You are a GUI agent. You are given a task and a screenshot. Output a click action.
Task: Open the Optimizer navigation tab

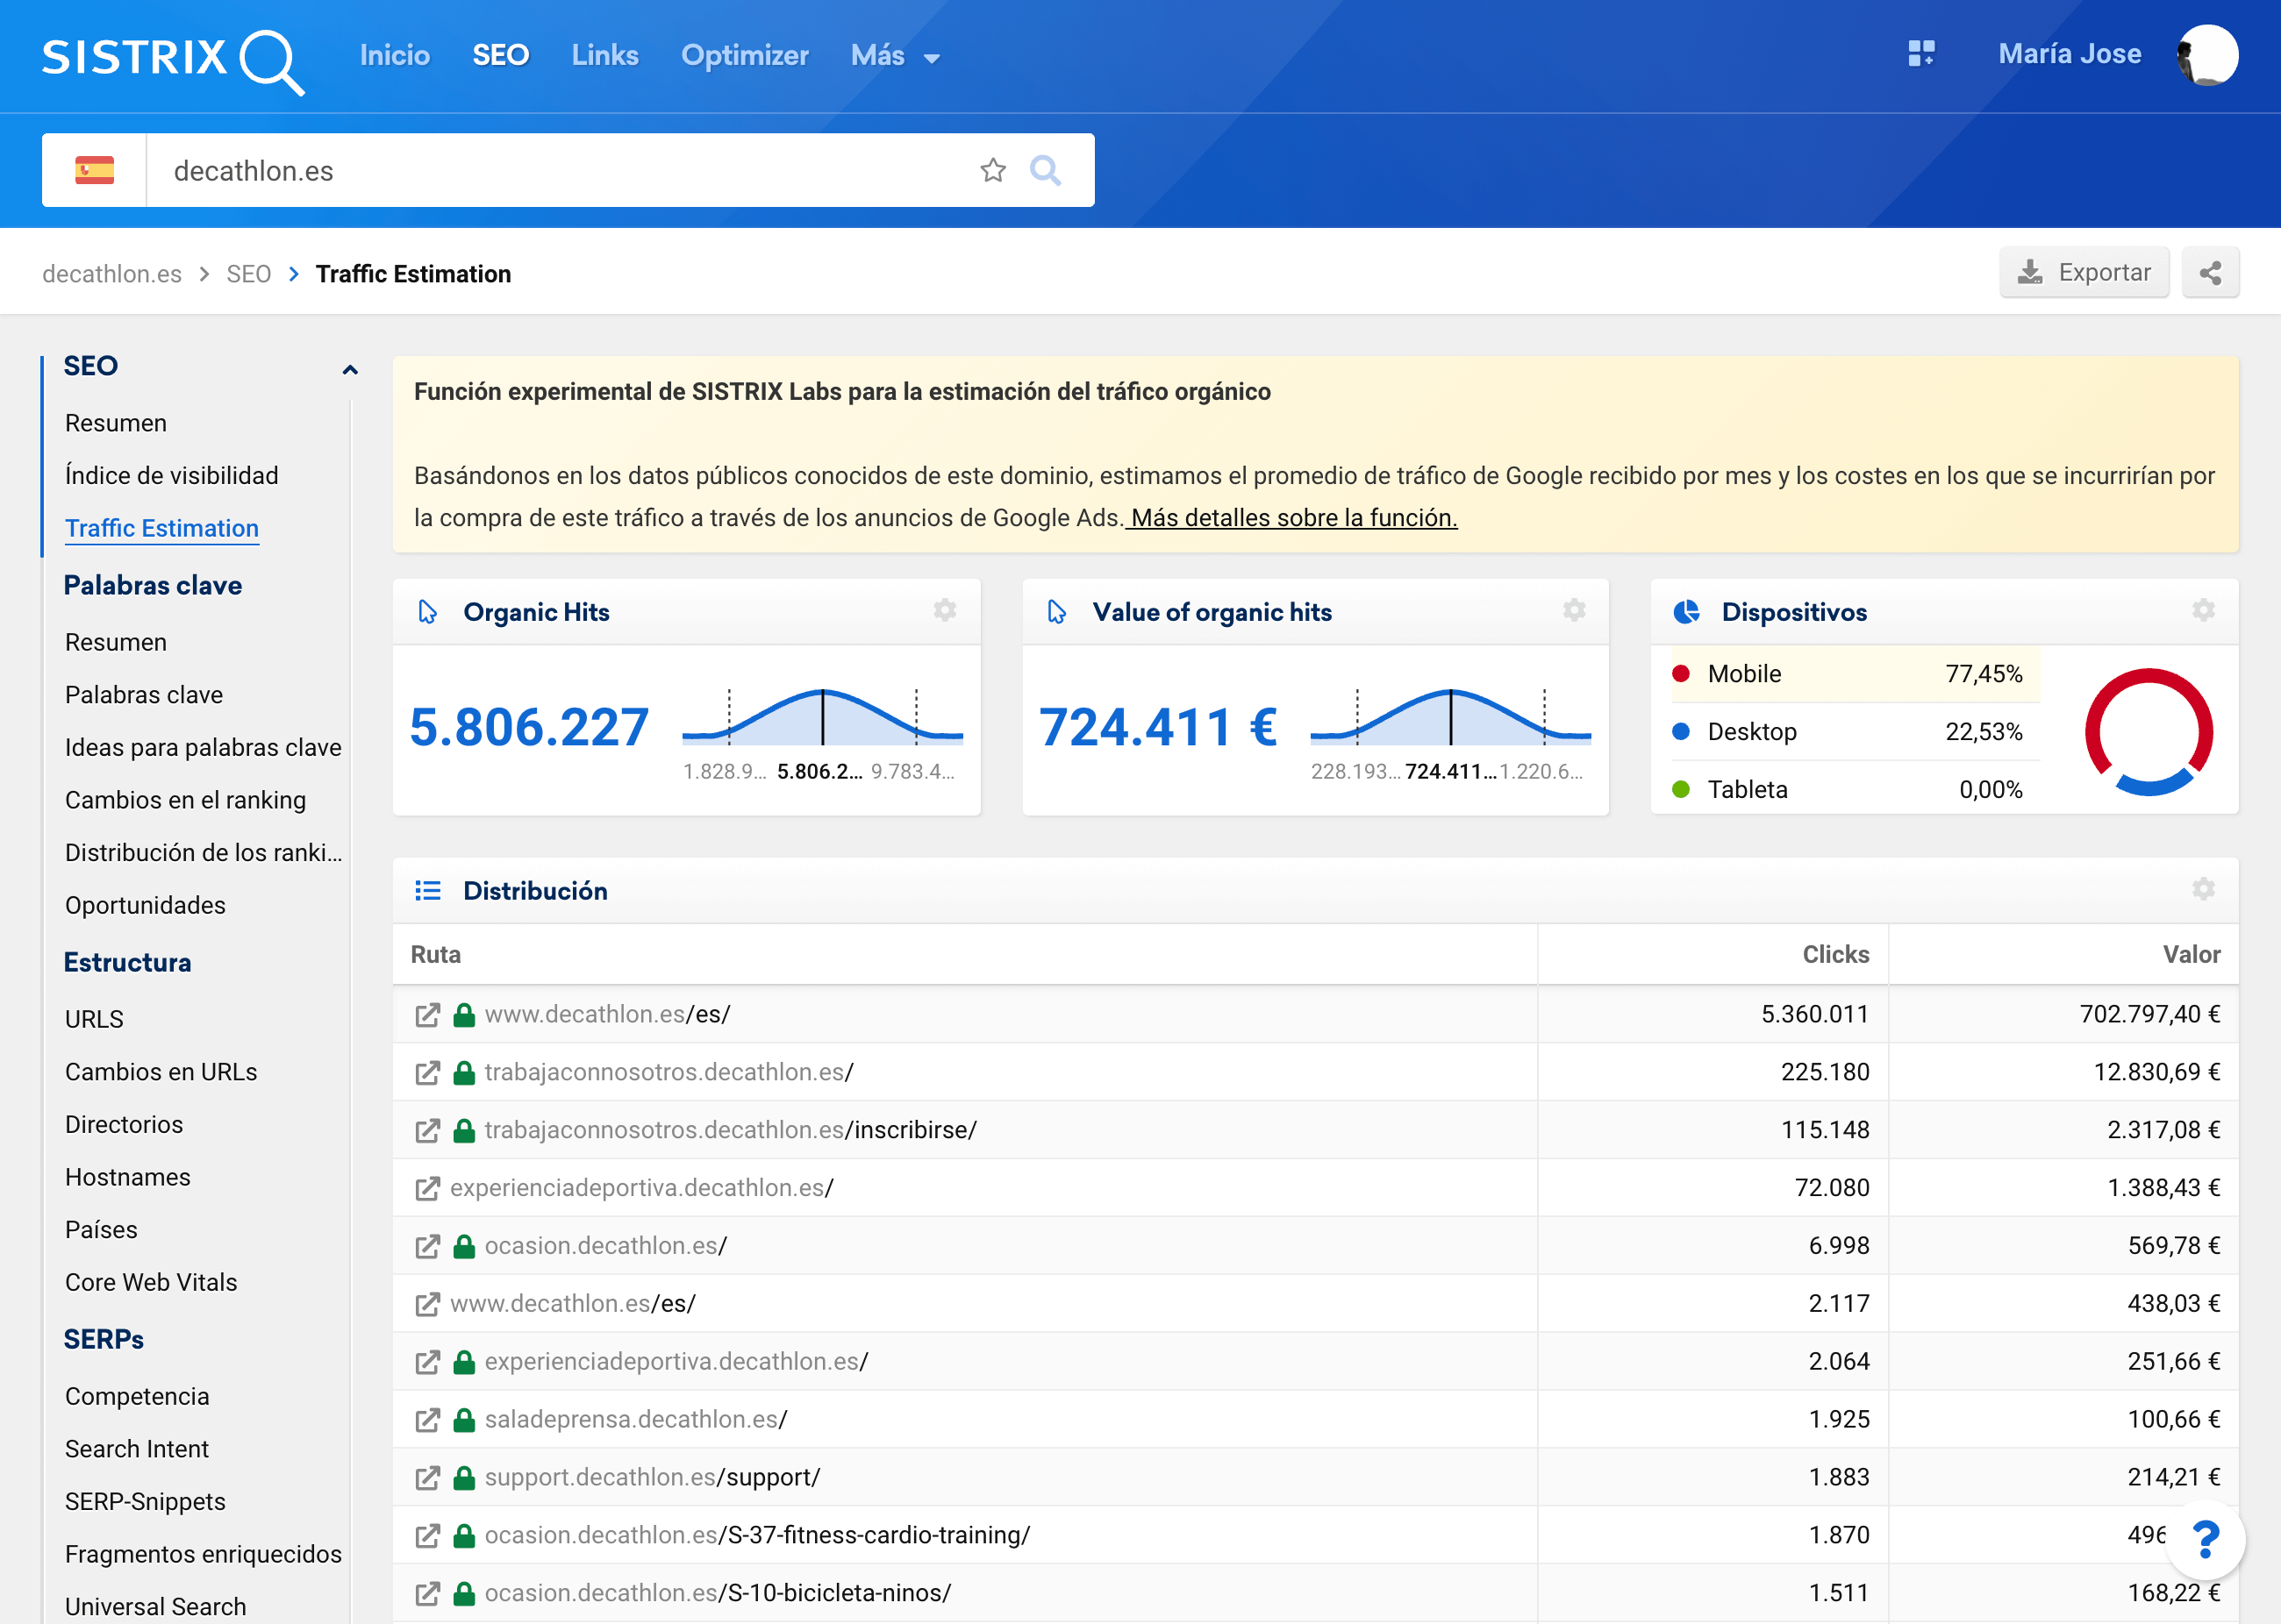click(x=744, y=56)
